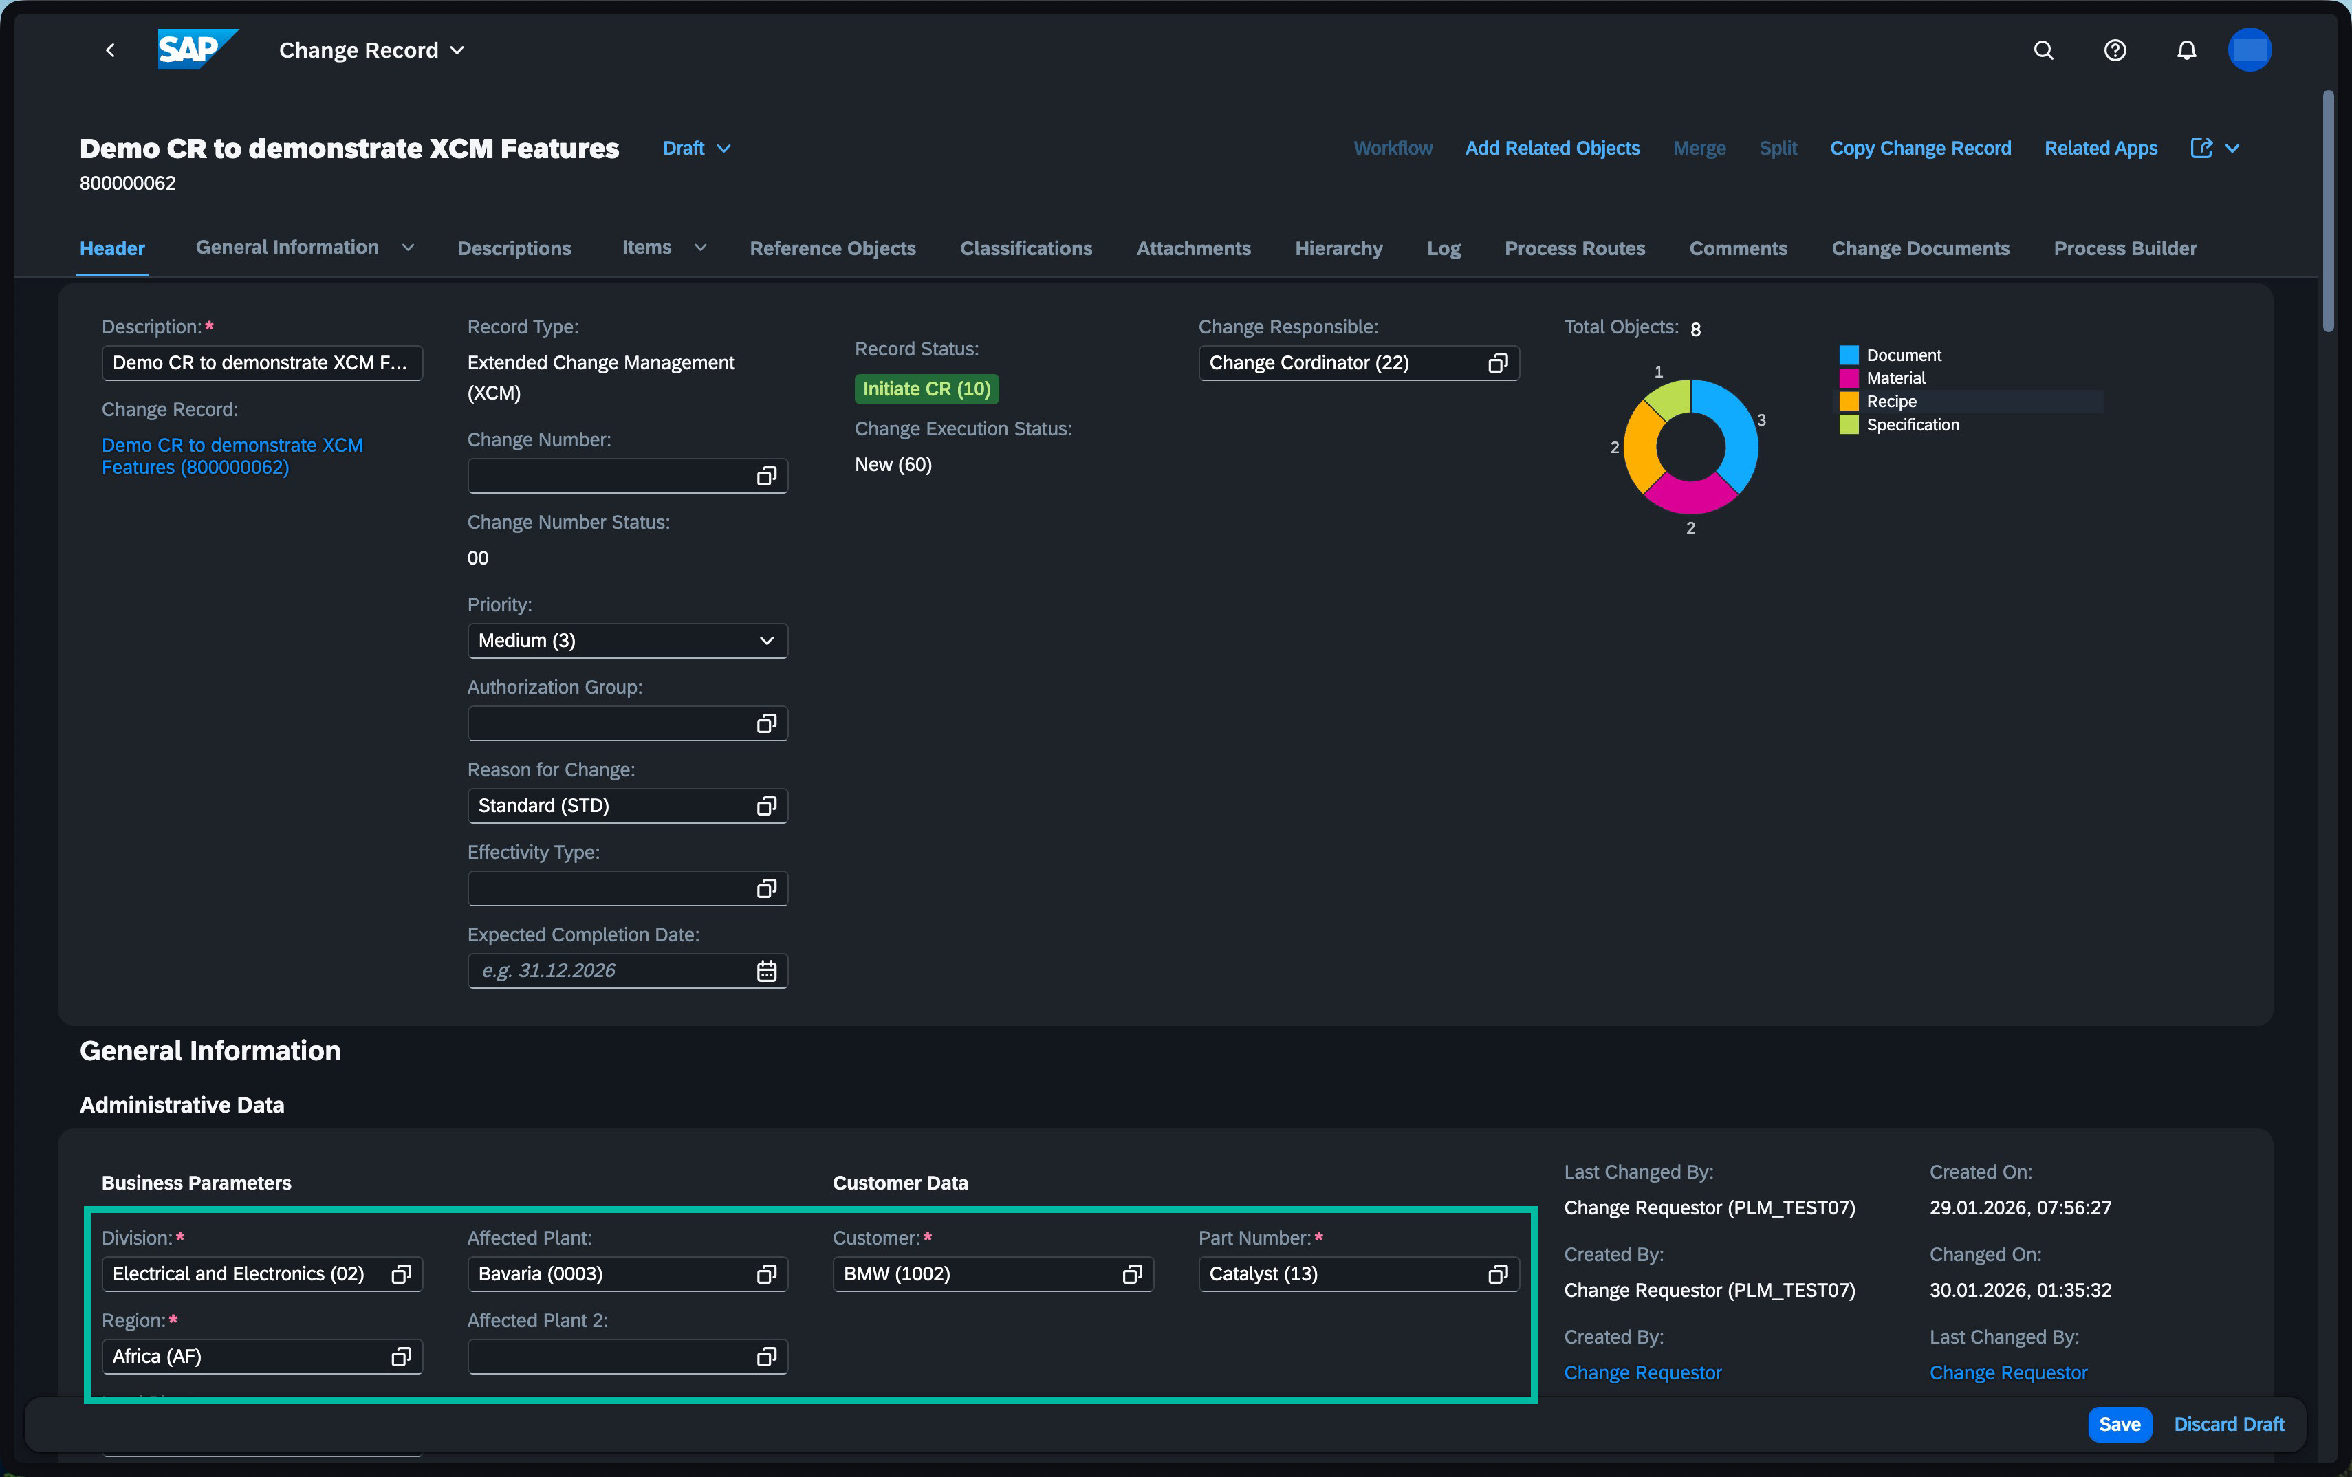The image size is (2352, 1477).
Task: Open value help for Reason for Change
Action: click(767, 806)
